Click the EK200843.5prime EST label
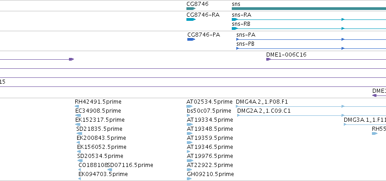Screen dimensions: 386x181 [x=101, y=138]
